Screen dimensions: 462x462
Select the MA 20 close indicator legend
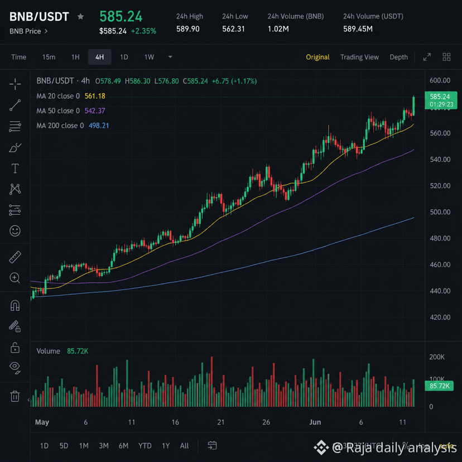(71, 96)
